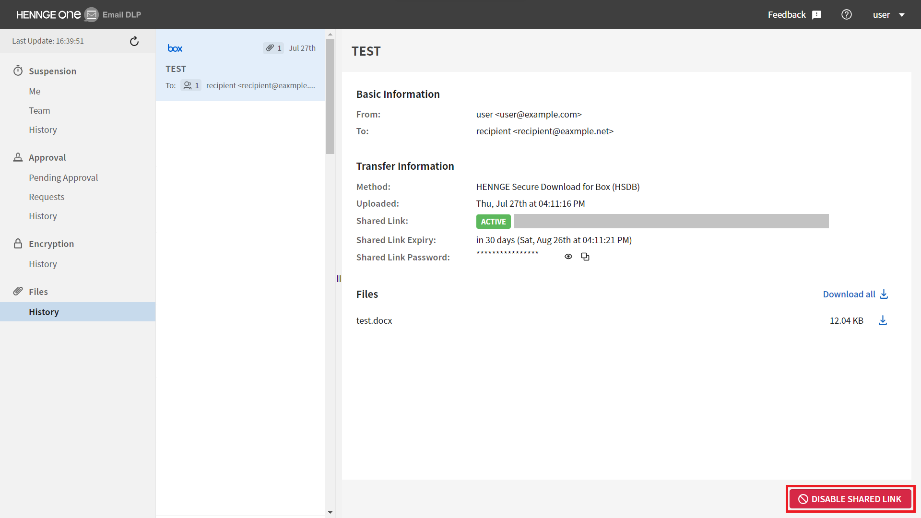This screenshot has height=518, width=921.
Task: Click the Approval stamp icon
Action: [18, 157]
